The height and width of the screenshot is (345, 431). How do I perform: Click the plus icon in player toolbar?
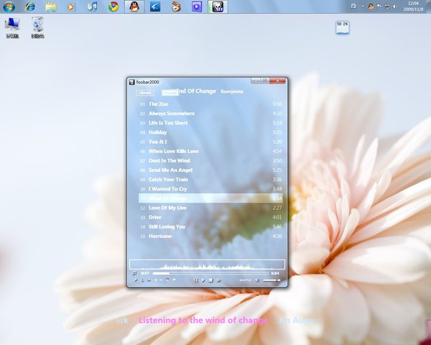pyautogui.click(x=156, y=280)
